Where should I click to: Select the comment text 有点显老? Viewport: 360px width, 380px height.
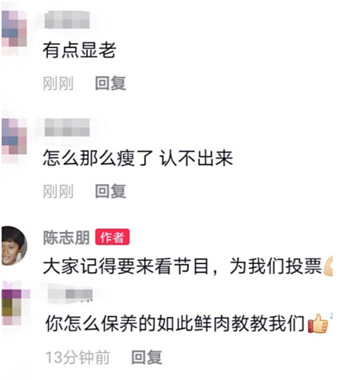pyautogui.click(x=79, y=50)
